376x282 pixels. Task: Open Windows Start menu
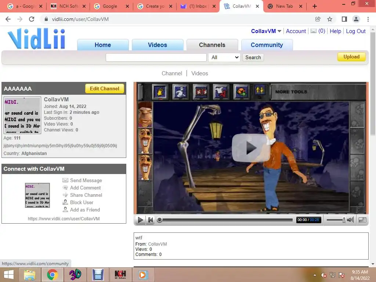[9, 275]
